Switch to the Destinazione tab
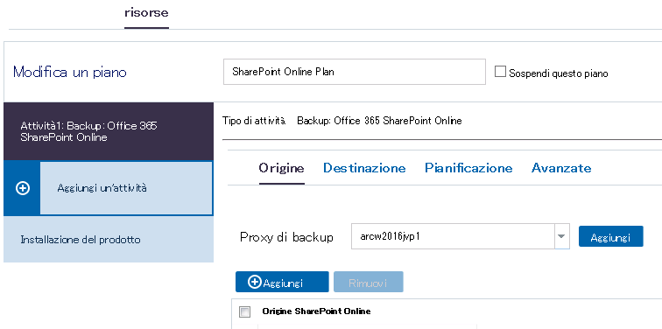Screen dimensions: 662x329 [x=364, y=168]
